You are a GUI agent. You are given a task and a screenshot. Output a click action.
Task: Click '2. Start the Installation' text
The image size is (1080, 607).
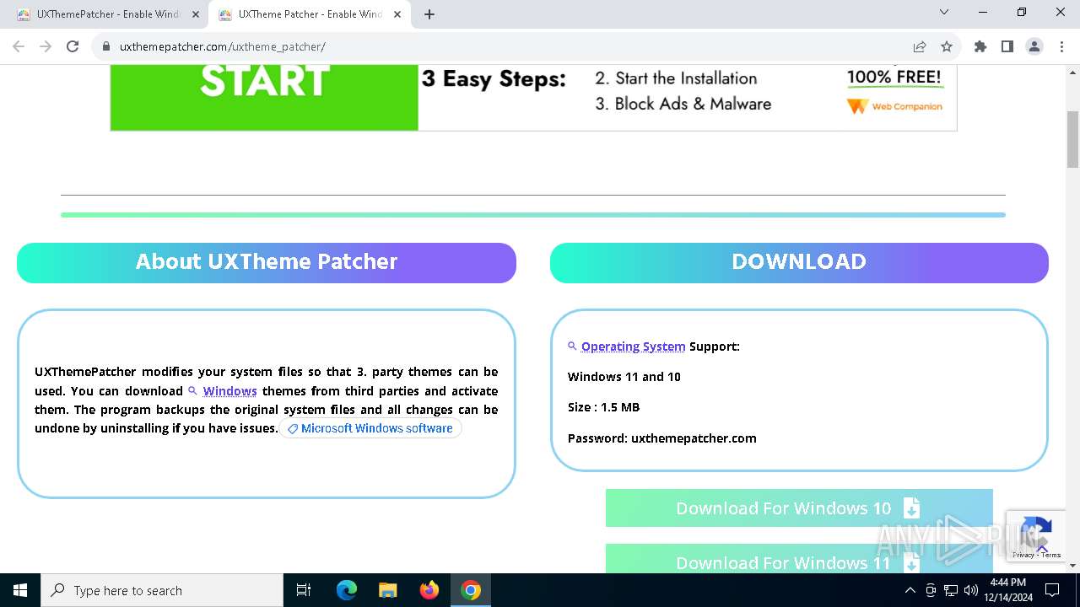coord(676,78)
